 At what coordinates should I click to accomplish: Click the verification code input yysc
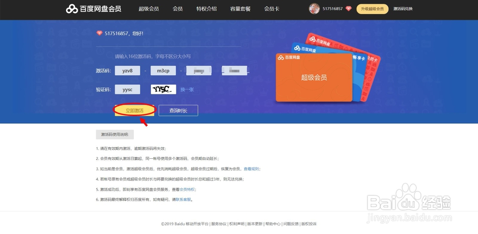tap(128, 89)
